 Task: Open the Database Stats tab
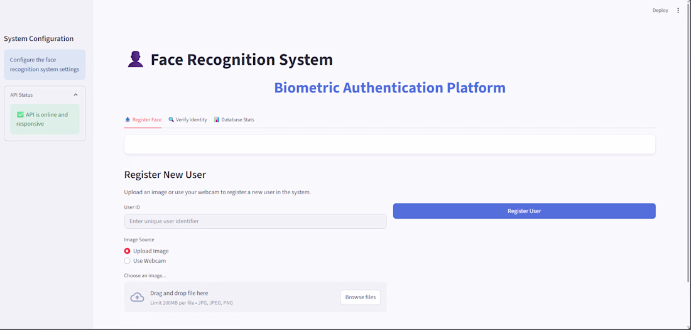pyautogui.click(x=234, y=119)
